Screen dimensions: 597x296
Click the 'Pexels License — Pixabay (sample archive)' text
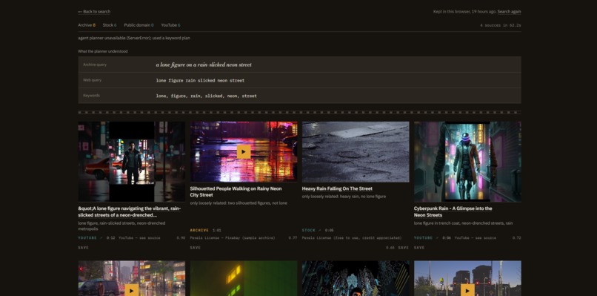coord(233,237)
